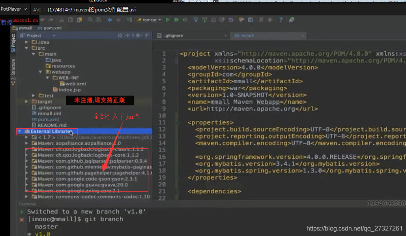Collapse External Libraries node
Image resolution: width=406 pixels, height=236 pixels.
tap(20, 131)
